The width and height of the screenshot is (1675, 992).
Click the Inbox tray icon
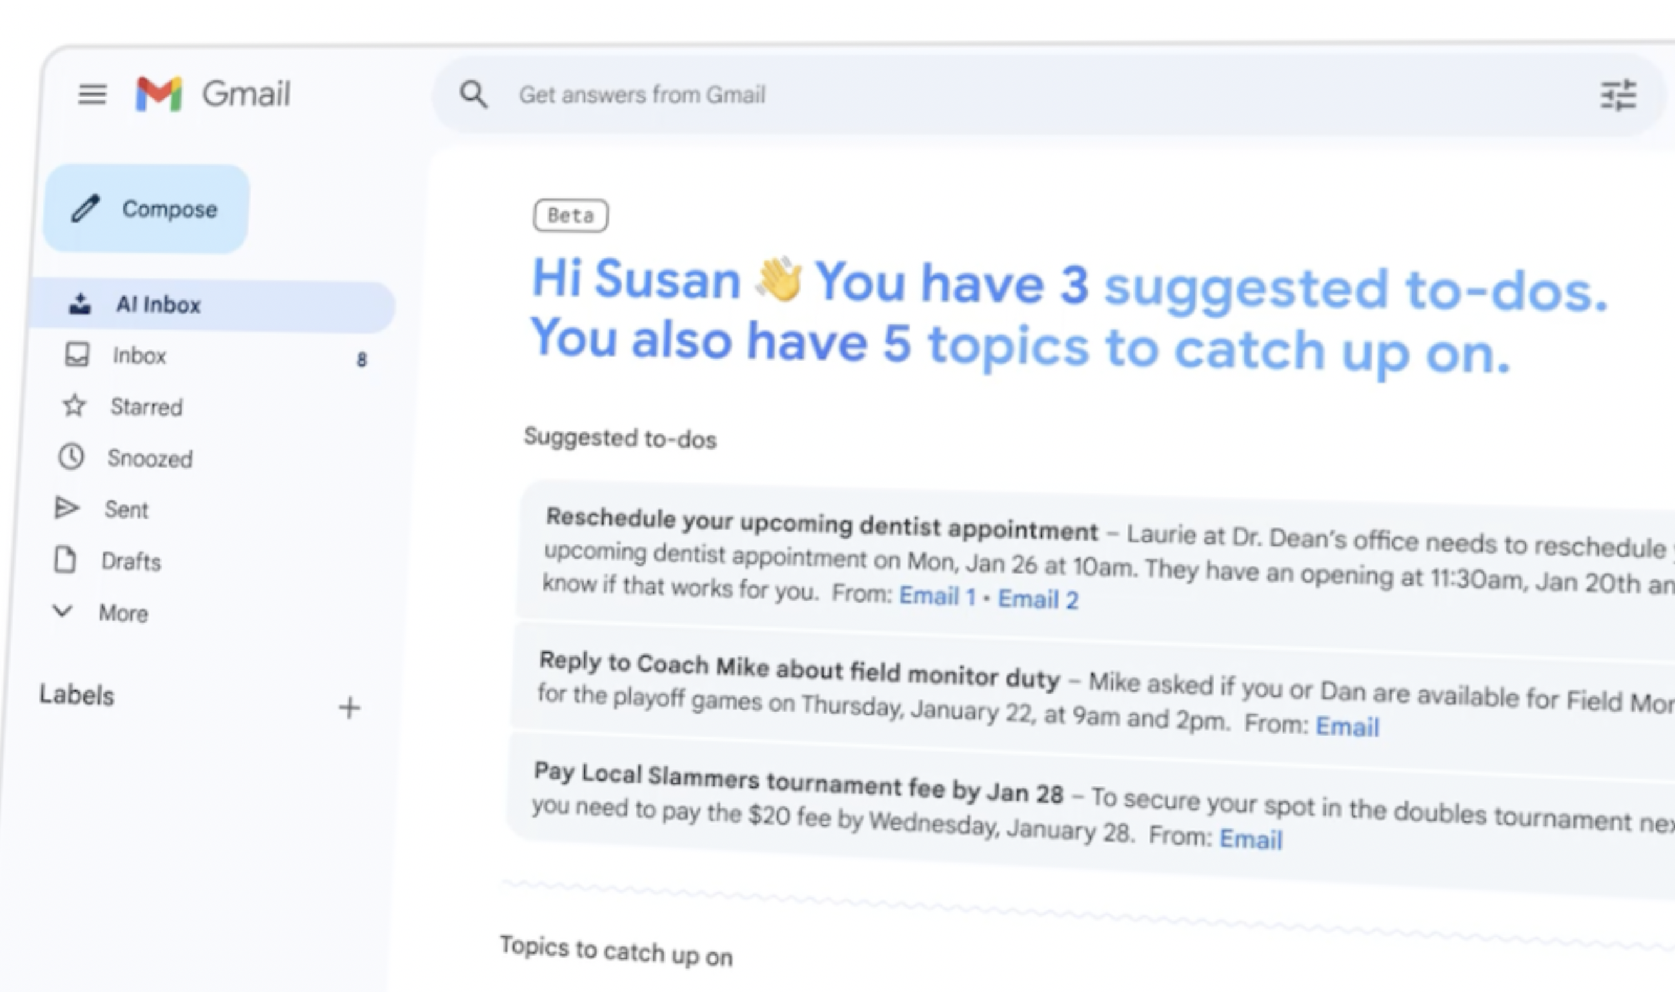click(x=77, y=354)
